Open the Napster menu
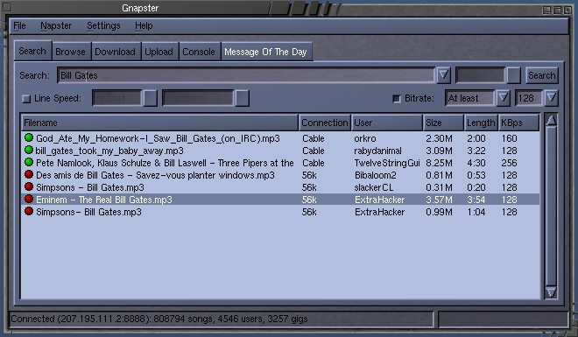 coord(56,25)
